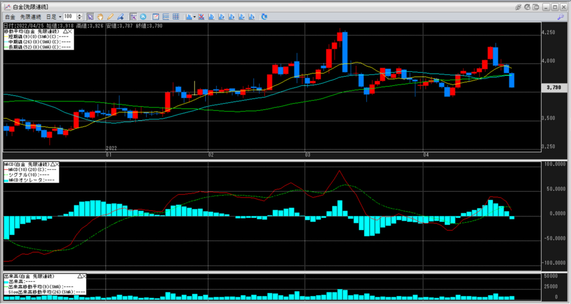571x304 pixels.
Task: Toggle the crosshair cursor tool
Action: point(133,17)
